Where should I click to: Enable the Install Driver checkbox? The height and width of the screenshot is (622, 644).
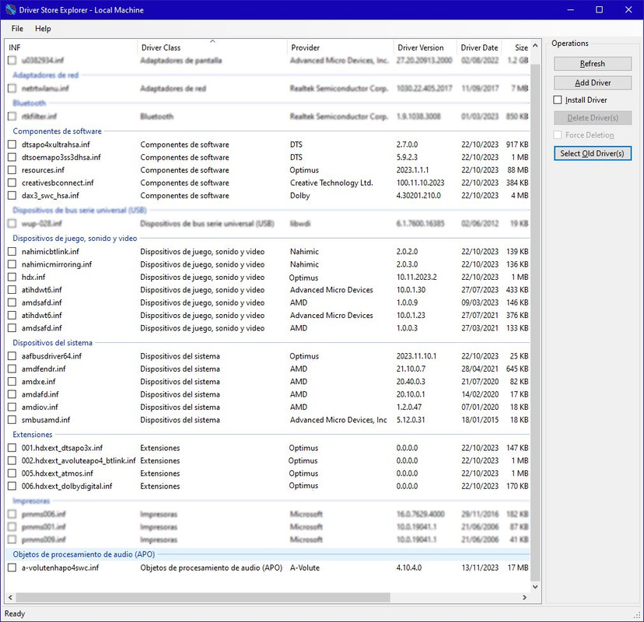(x=558, y=100)
